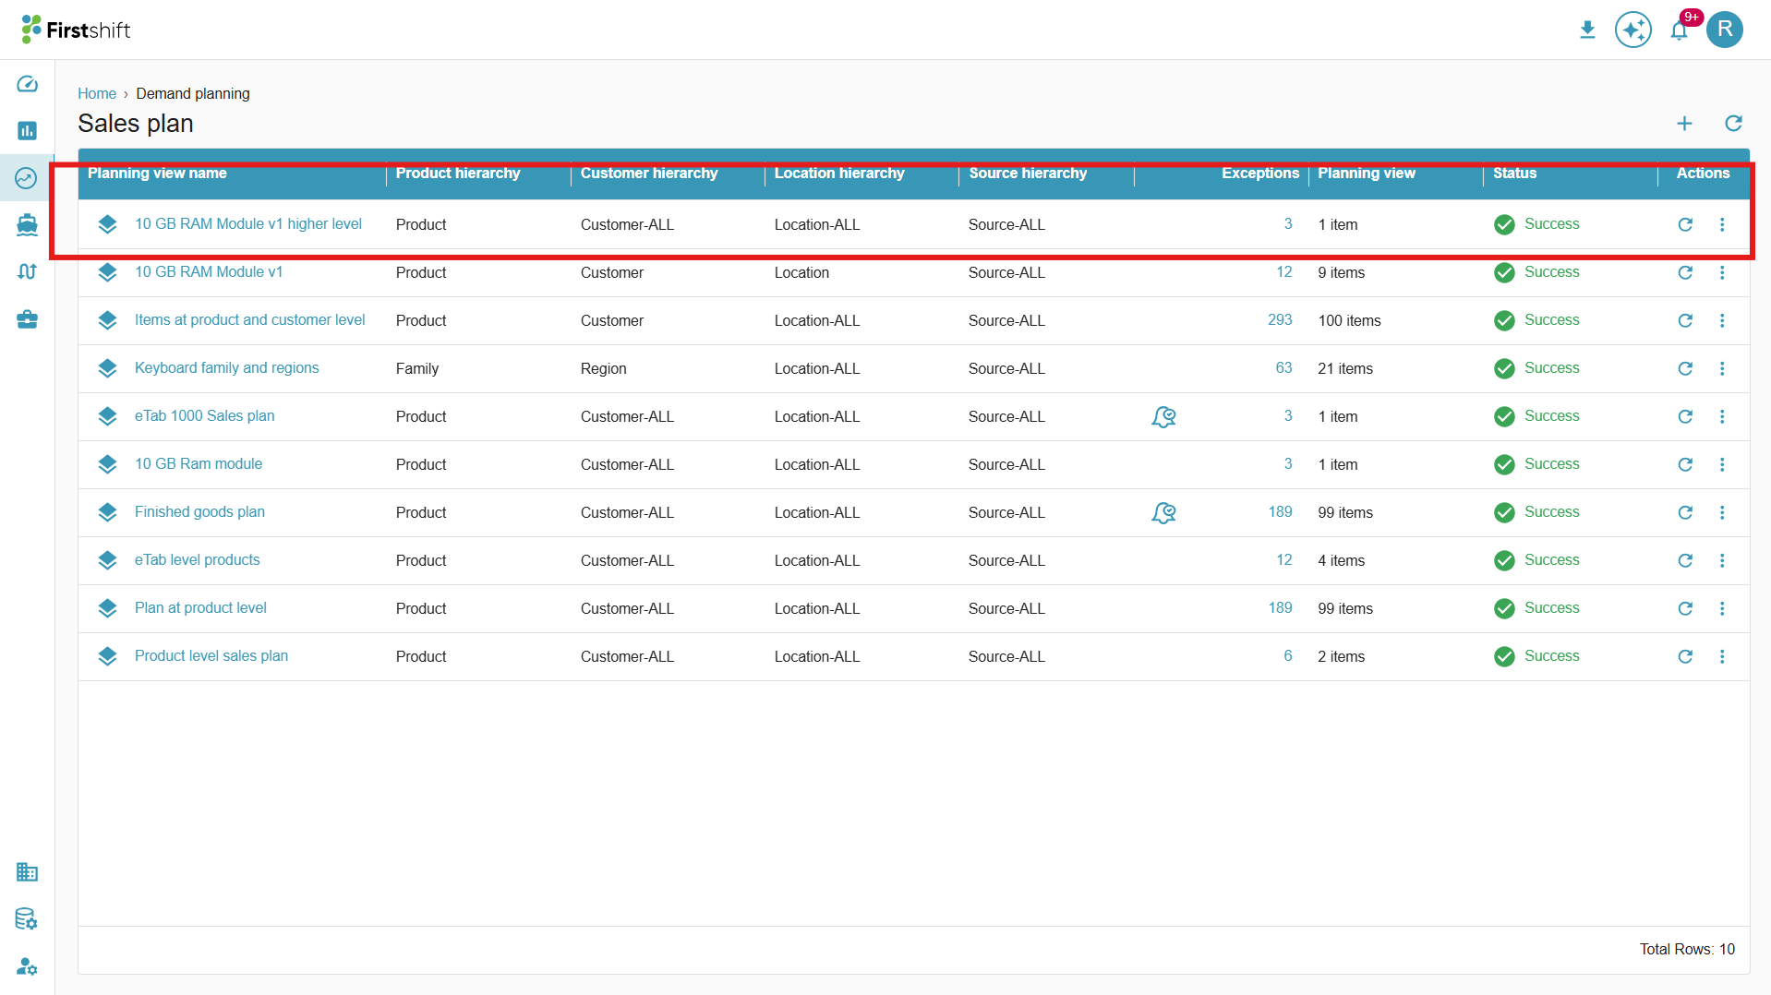Click Product hierarchy column header
The height and width of the screenshot is (995, 1771).
tap(458, 173)
